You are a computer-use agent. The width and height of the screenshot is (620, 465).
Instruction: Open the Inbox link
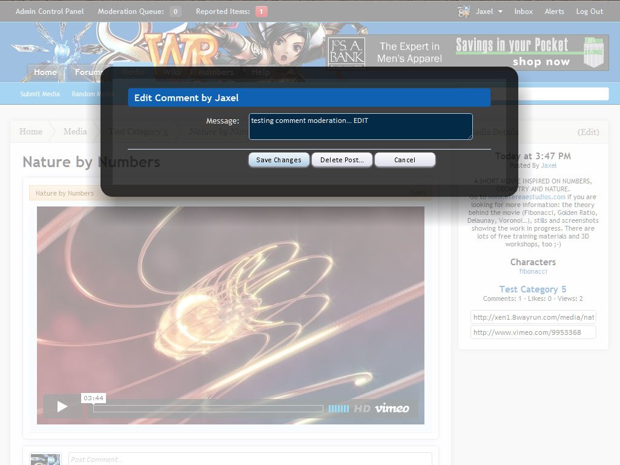524,12
